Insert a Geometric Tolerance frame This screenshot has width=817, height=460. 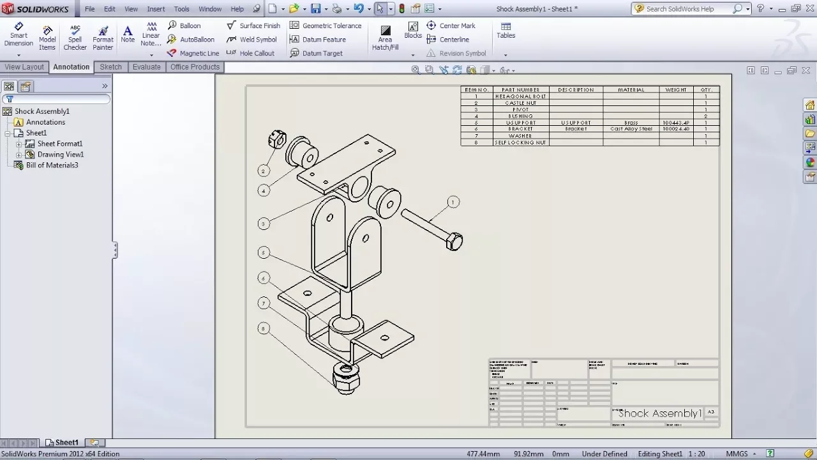coord(326,26)
